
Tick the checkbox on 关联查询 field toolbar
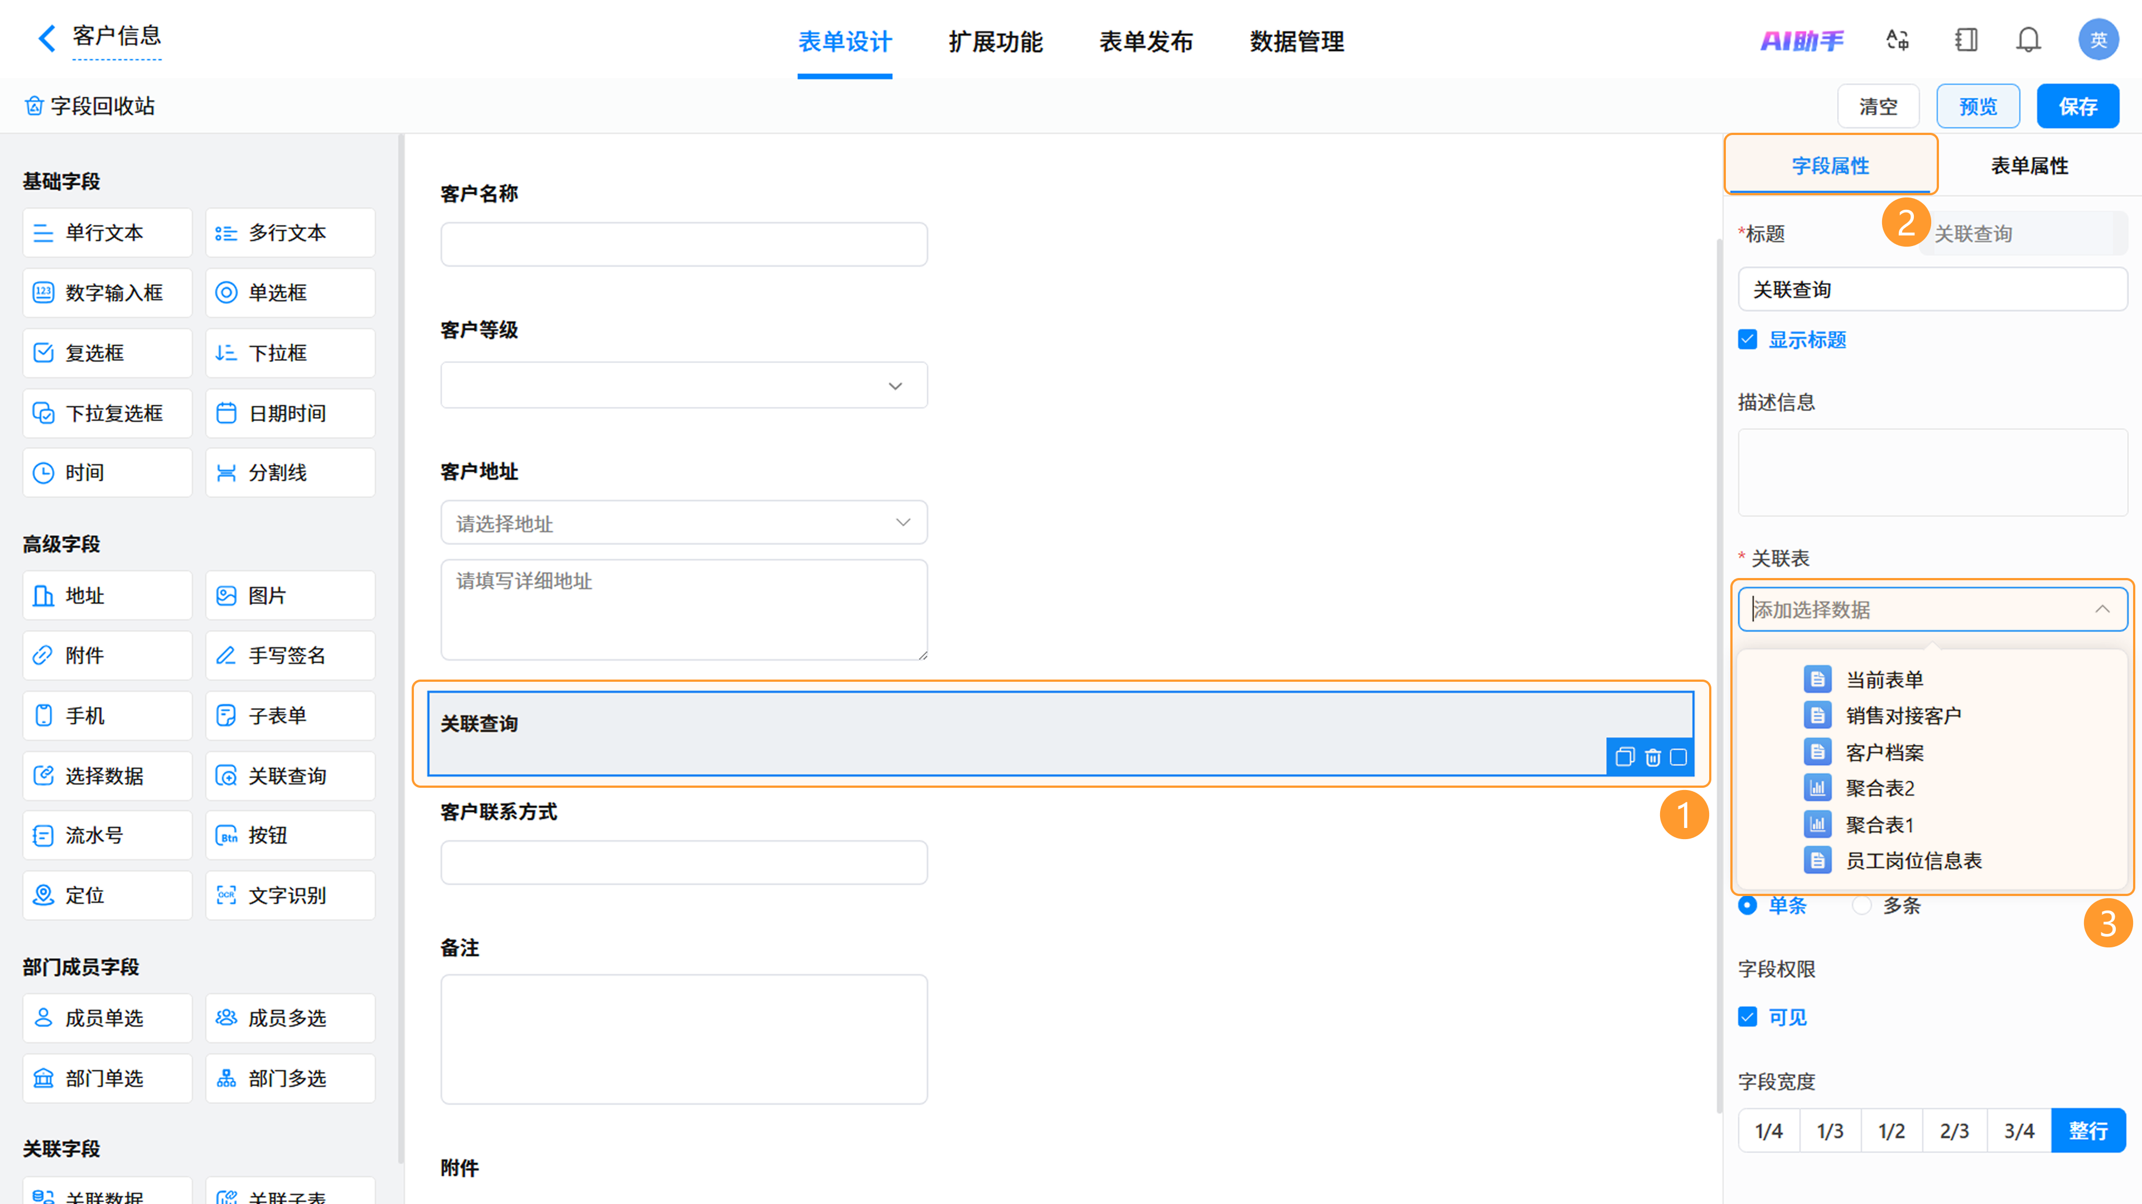pos(1679,757)
